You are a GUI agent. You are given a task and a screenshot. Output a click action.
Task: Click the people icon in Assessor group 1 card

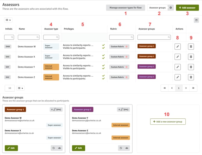(x=59, y=148)
